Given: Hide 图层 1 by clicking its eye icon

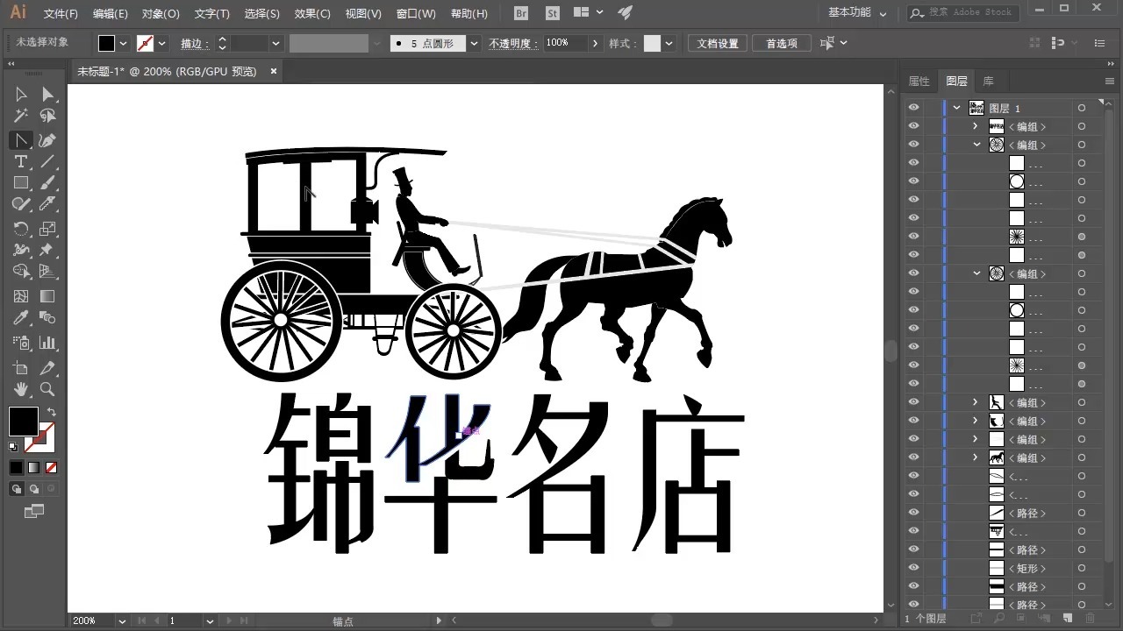Looking at the screenshot, I should click(913, 107).
